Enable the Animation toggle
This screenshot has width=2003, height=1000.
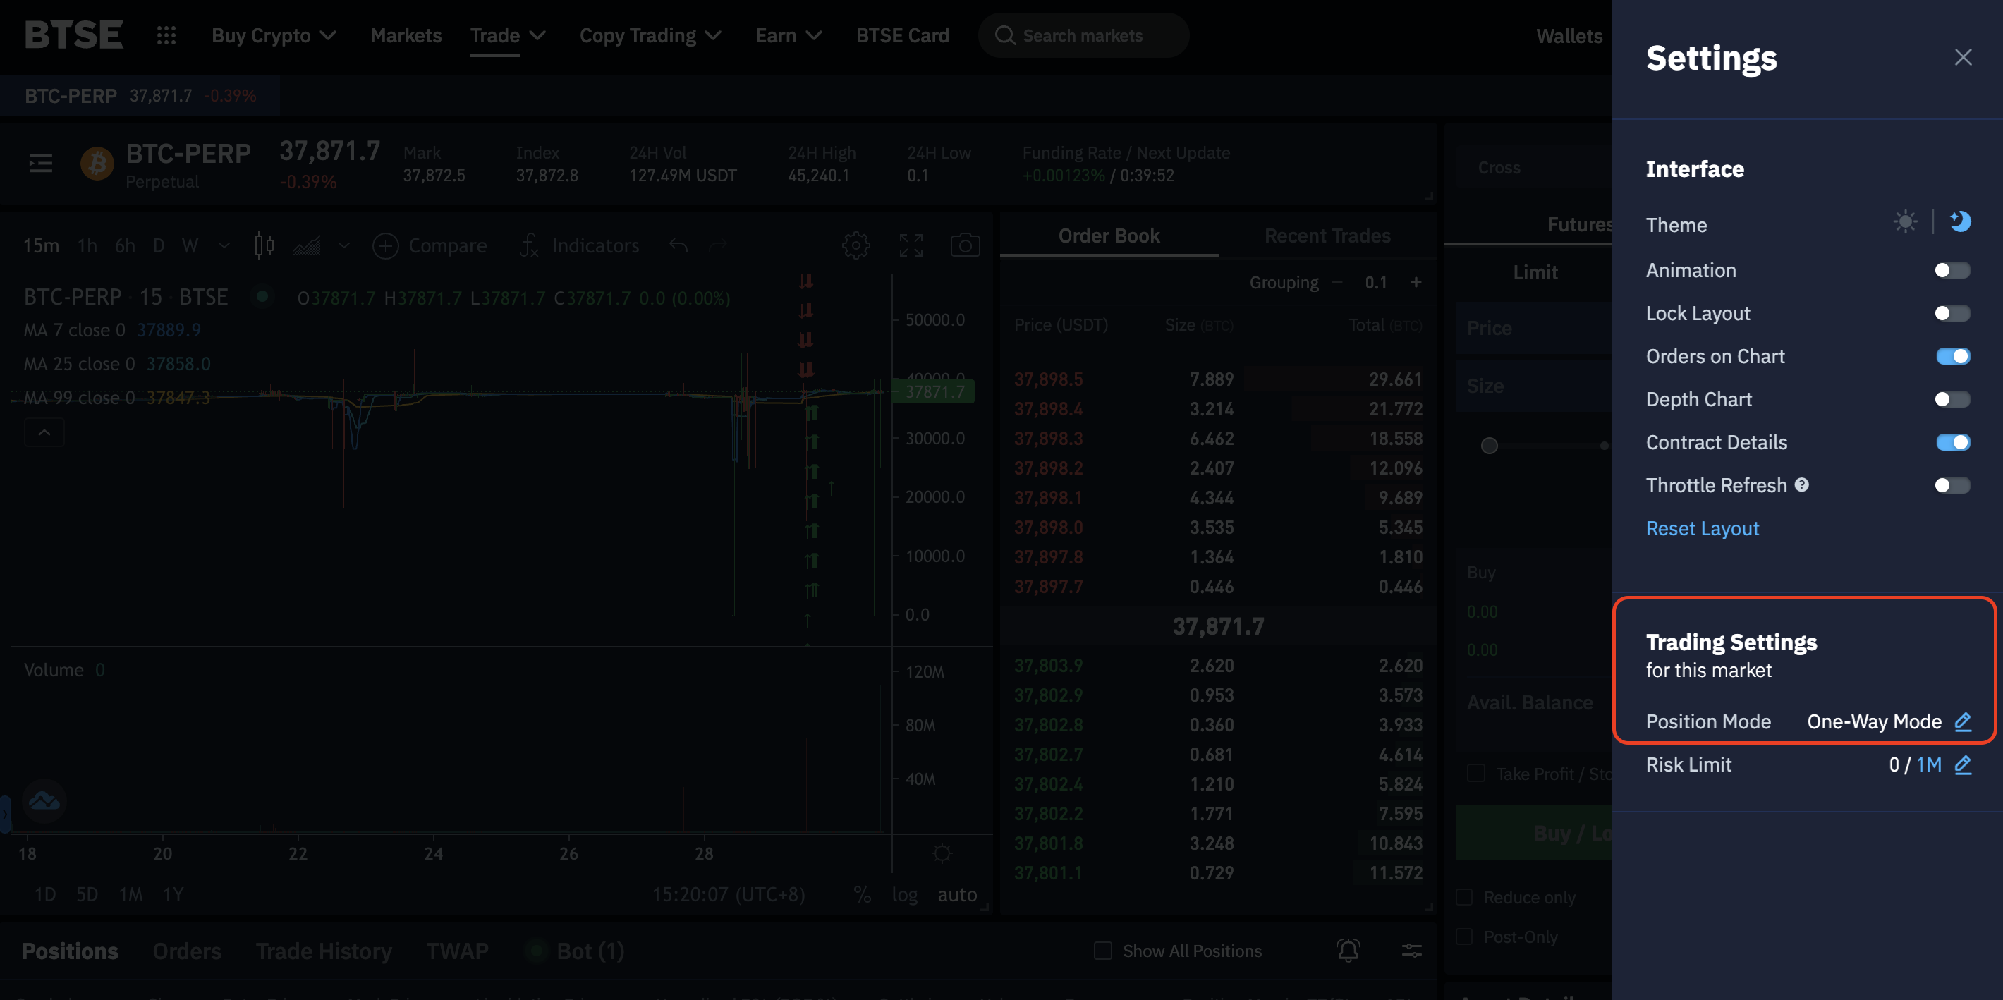pos(1952,271)
